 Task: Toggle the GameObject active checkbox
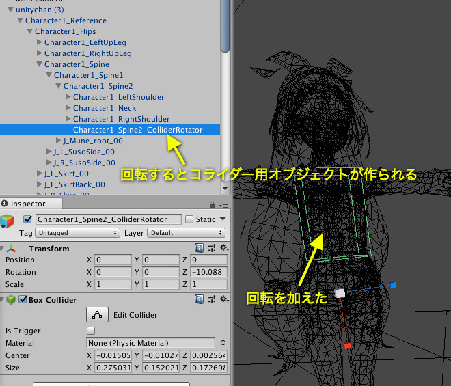27,219
